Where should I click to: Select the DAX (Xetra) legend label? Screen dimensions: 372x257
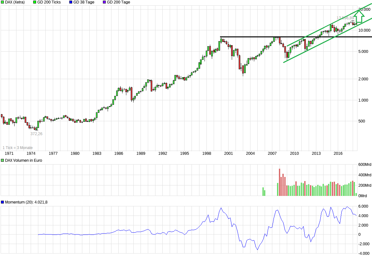15,2
